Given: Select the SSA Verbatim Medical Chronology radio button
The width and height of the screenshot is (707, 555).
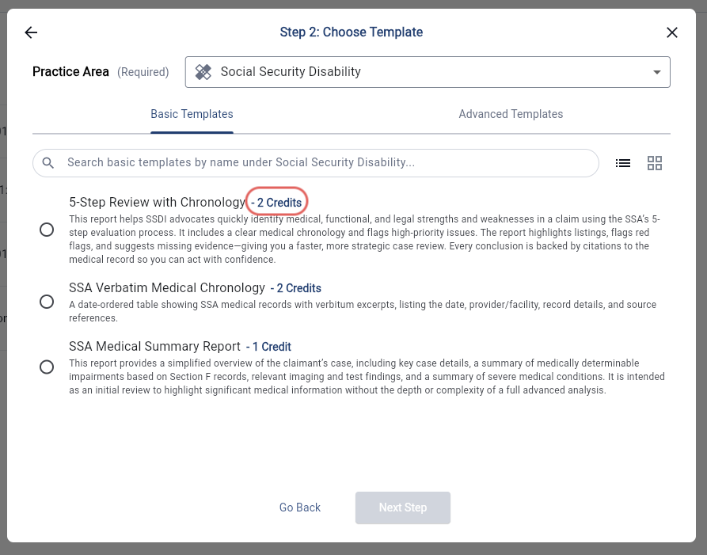Looking at the screenshot, I should (x=47, y=302).
